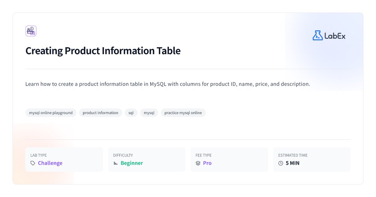Click the ESTIMATED TIME info card

pos(312,159)
